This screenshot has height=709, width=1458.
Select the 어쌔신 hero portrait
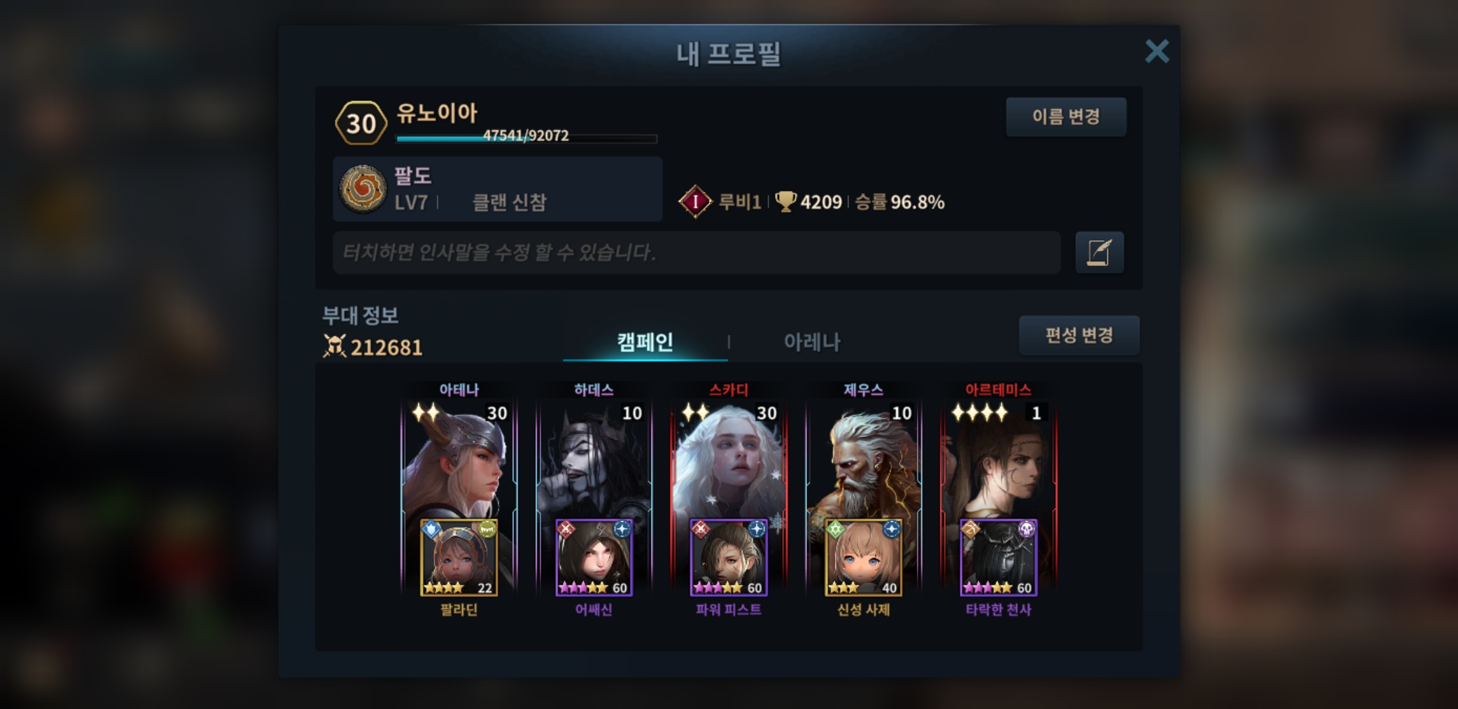(x=594, y=557)
